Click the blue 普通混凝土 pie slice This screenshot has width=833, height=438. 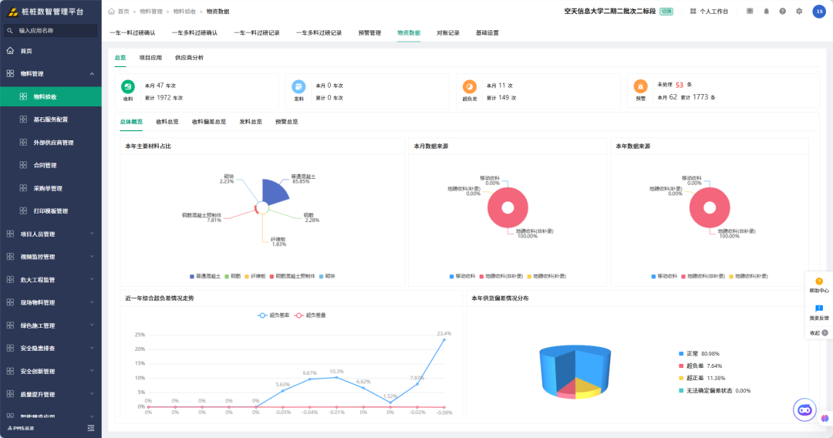(x=275, y=192)
